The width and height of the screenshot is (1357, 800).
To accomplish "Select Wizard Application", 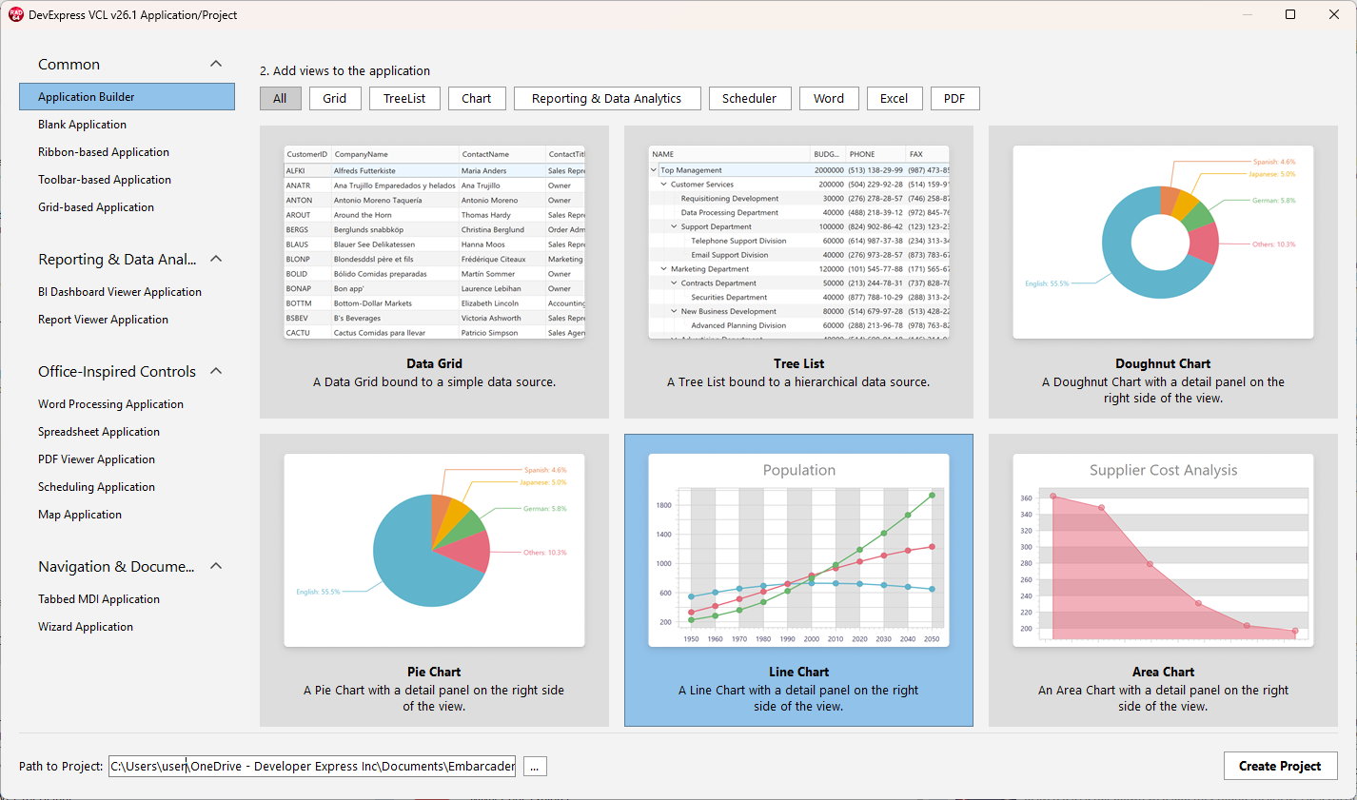I will [86, 627].
